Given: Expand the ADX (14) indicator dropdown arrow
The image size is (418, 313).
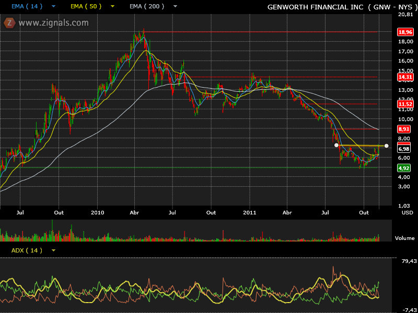Looking at the screenshot, I should (x=54, y=250).
